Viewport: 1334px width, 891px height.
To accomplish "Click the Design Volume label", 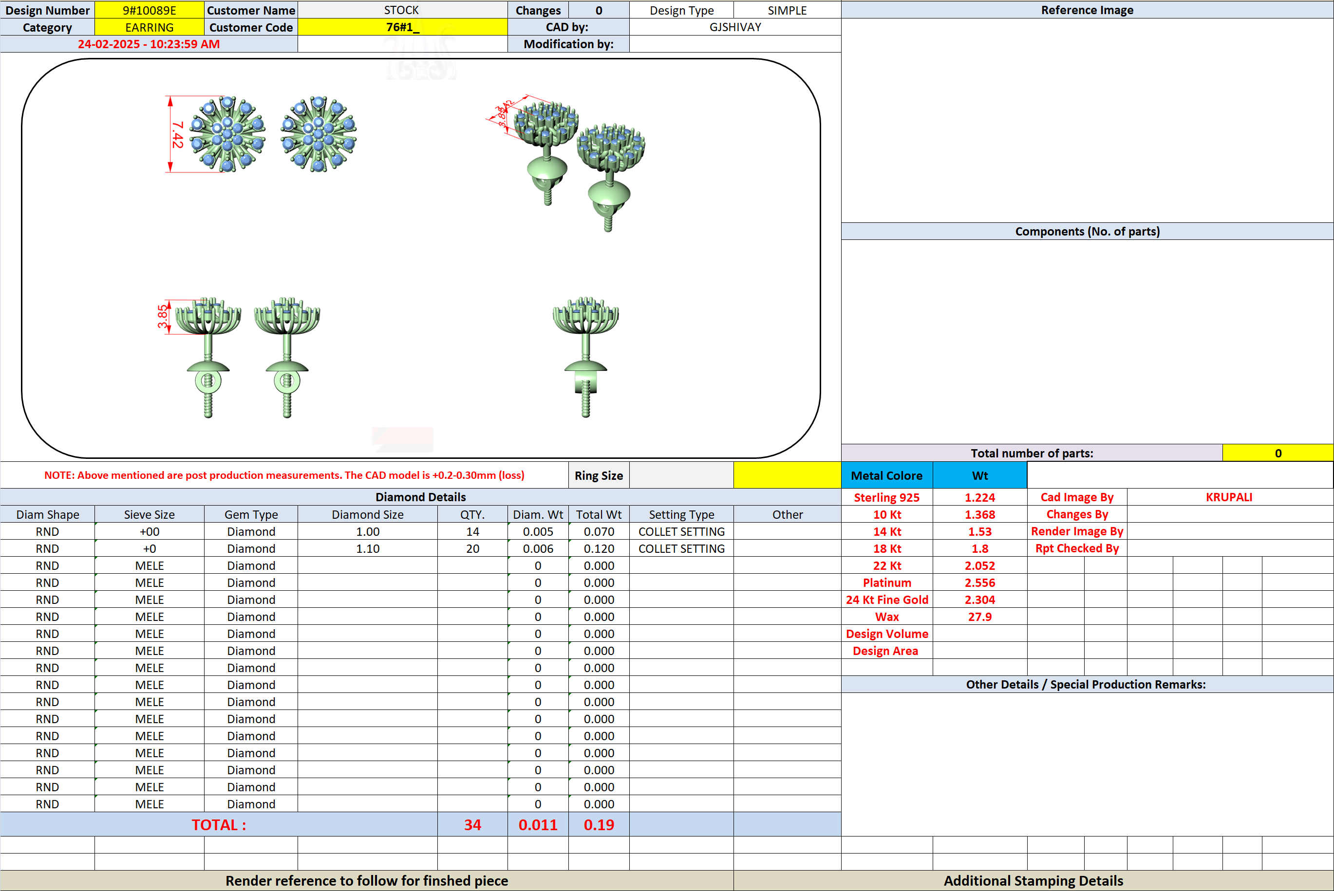I will (x=887, y=634).
